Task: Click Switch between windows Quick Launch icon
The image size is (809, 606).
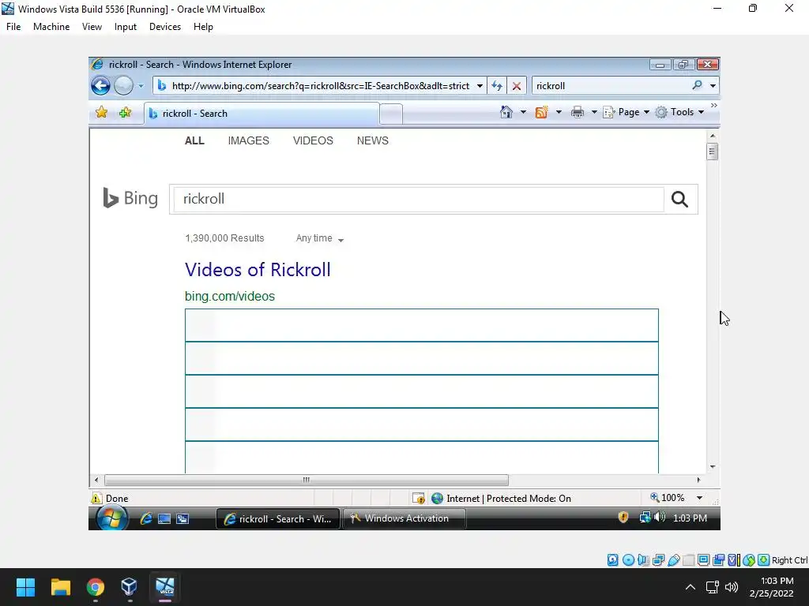Action: coord(182,518)
